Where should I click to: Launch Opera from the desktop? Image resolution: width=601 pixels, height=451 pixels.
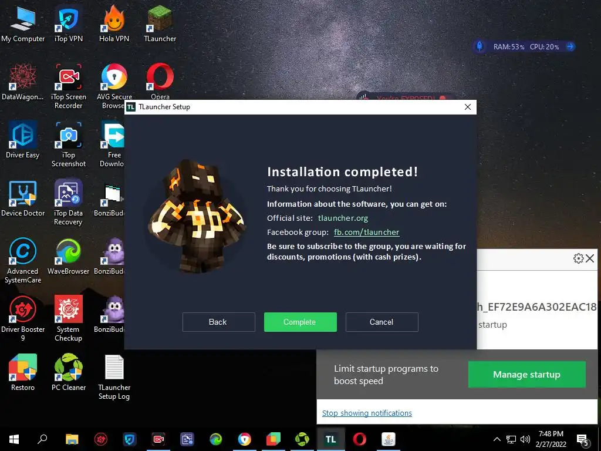160,81
